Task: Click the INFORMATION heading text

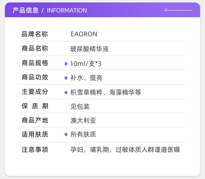Action: pos(67,10)
